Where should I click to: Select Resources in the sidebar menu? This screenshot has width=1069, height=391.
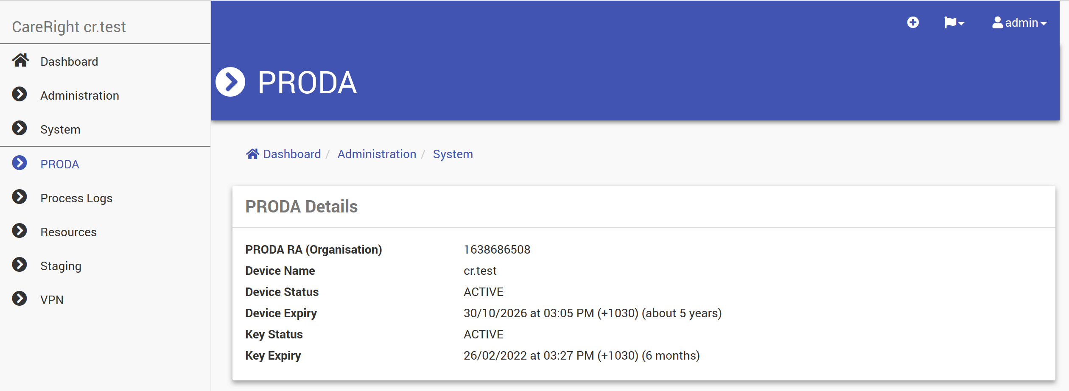(68, 232)
